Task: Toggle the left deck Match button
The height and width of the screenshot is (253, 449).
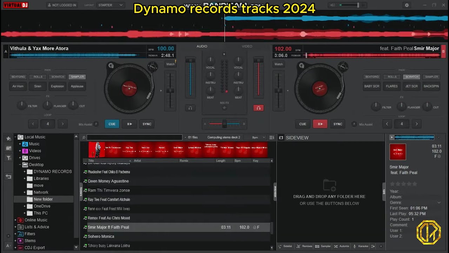Action: coord(170,64)
